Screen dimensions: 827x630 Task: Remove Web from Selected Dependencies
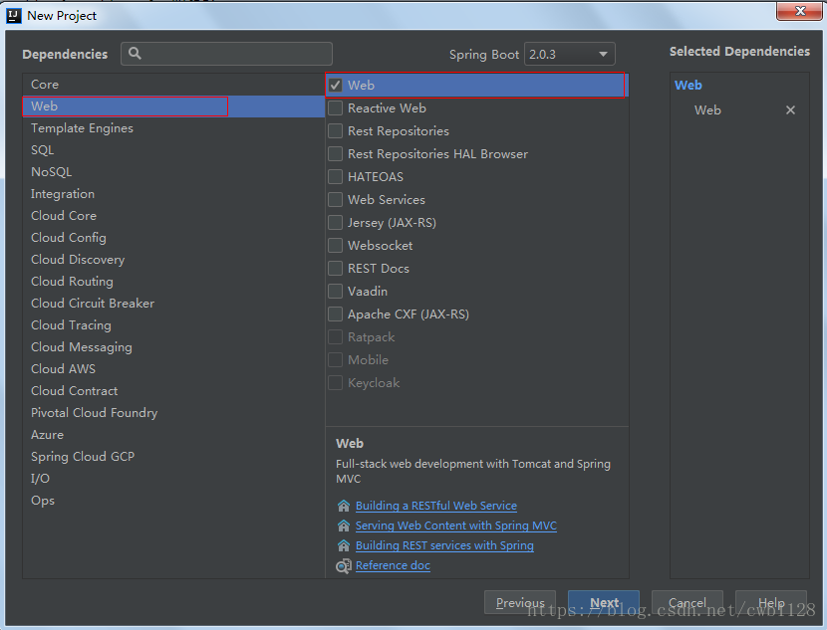coord(790,110)
